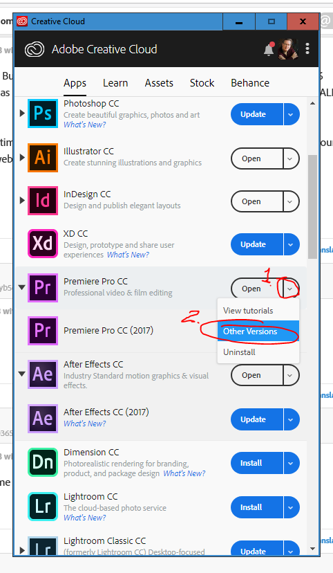Open What's New link under Photoshop CC
The width and height of the screenshot is (333, 573).
pyautogui.click(x=84, y=125)
